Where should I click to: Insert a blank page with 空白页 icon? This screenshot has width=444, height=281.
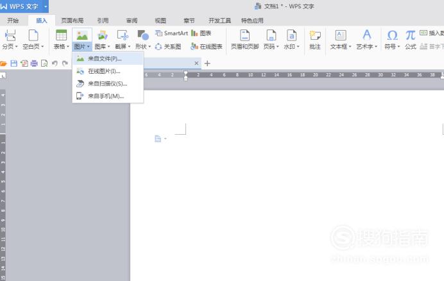tap(33, 35)
